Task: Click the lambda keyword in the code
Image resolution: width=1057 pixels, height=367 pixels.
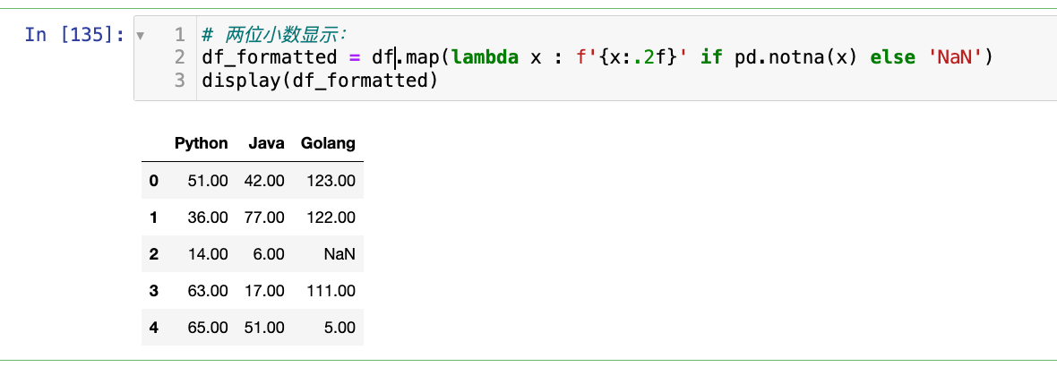Action: coord(487,58)
